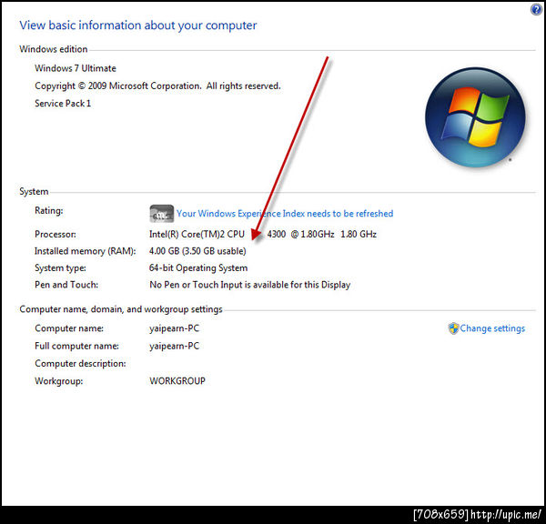The image size is (546, 524).
Task: Click the 'Service Pack 1' text
Action: (63, 104)
